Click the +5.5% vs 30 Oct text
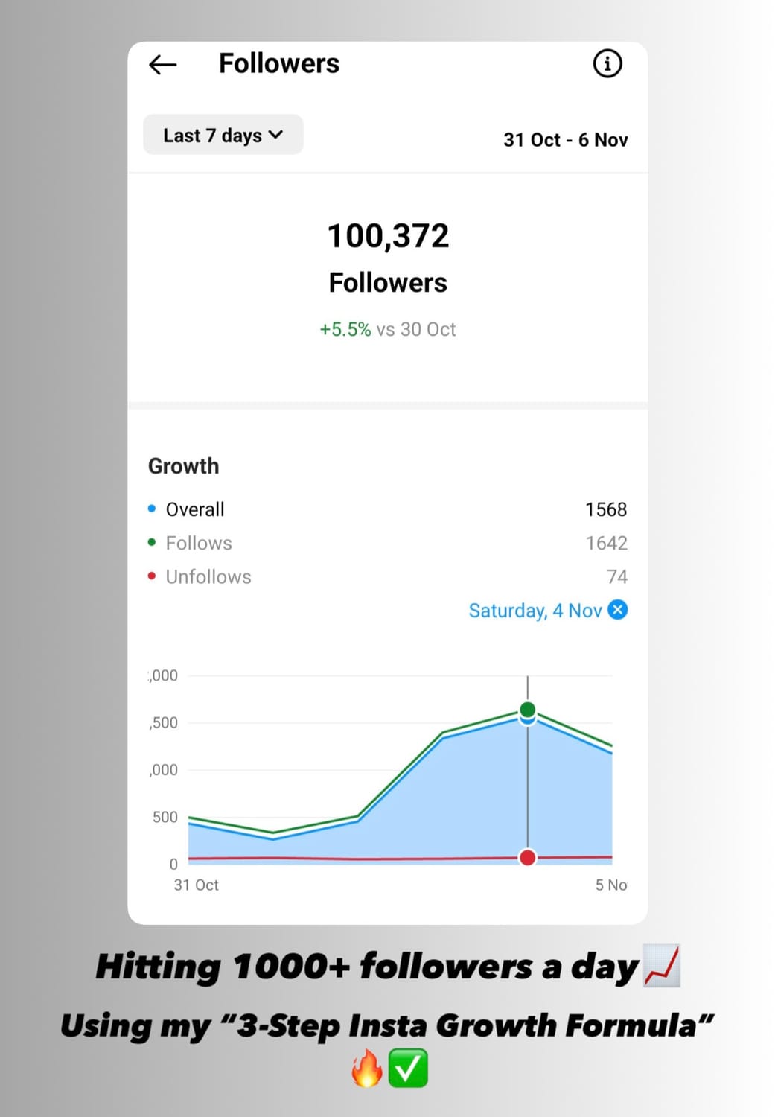Viewport: 775px width, 1117px height. (388, 329)
